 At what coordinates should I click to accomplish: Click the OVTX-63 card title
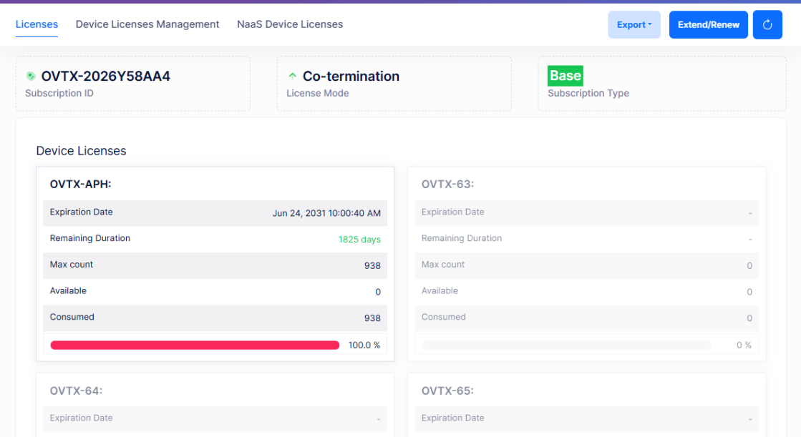tap(447, 185)
